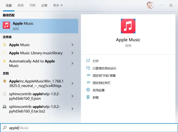Viewport: 178px width, 132px height.
Task: Click the search magnifier icon
Action: [x=5, y=128]
